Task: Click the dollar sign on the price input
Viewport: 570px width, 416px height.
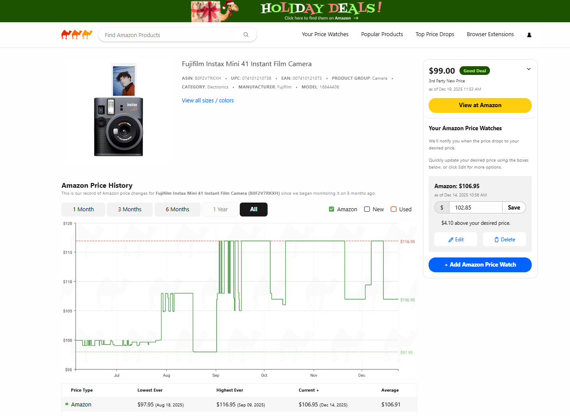Action: (441, 207)
